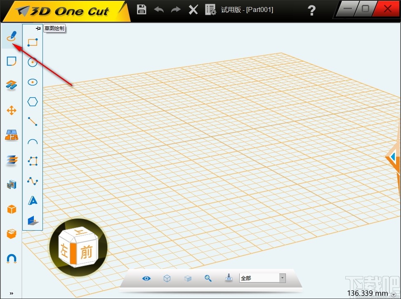Select the circle sketch tool

33,62
